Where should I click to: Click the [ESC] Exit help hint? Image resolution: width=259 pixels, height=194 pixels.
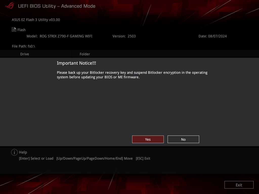(x=143, y=158)
